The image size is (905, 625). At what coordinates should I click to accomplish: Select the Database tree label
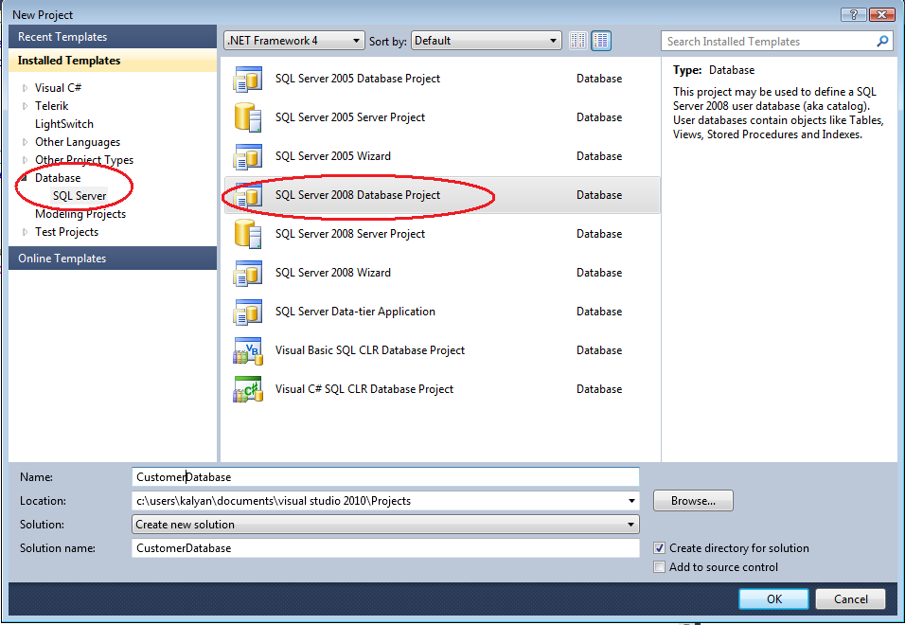[58, 178]
